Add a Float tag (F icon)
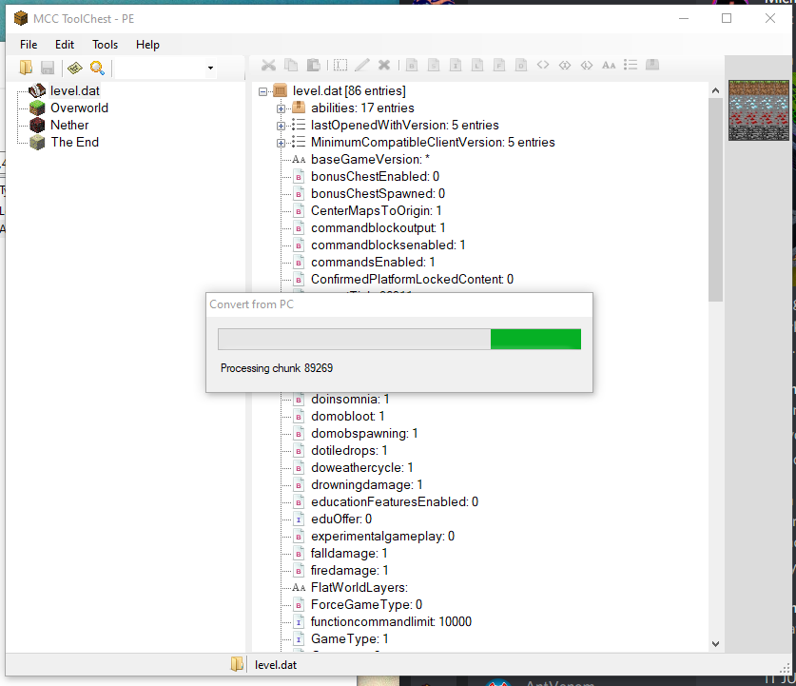The image size is (796, 686). coord(499,65)
